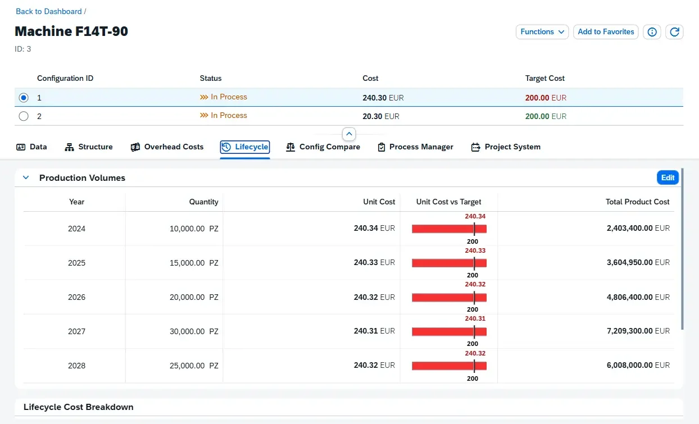699x424 pixels.
Task: Click the information icon near Add to Favorites
Action: click(652, 32)
